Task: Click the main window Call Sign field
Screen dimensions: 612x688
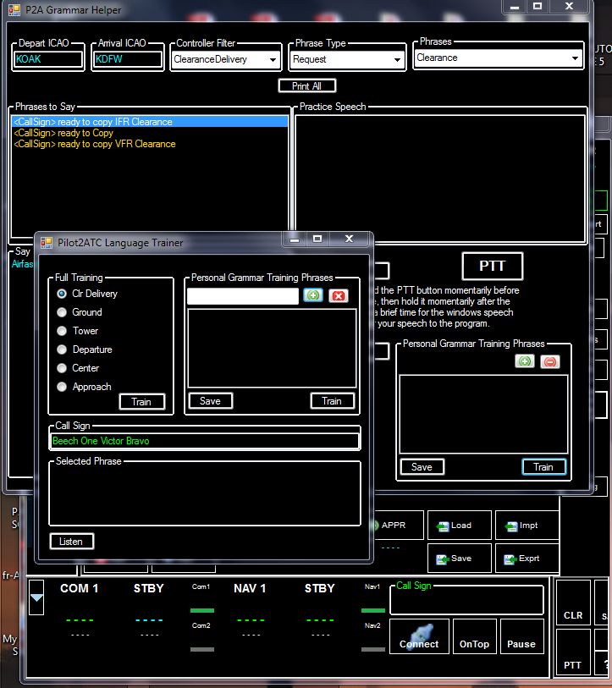Action: (466, 602)
